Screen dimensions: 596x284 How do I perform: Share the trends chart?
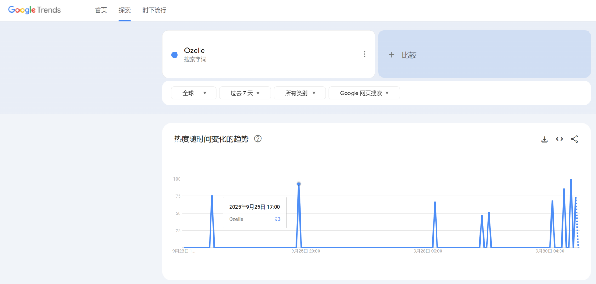(x=574, y=139)
